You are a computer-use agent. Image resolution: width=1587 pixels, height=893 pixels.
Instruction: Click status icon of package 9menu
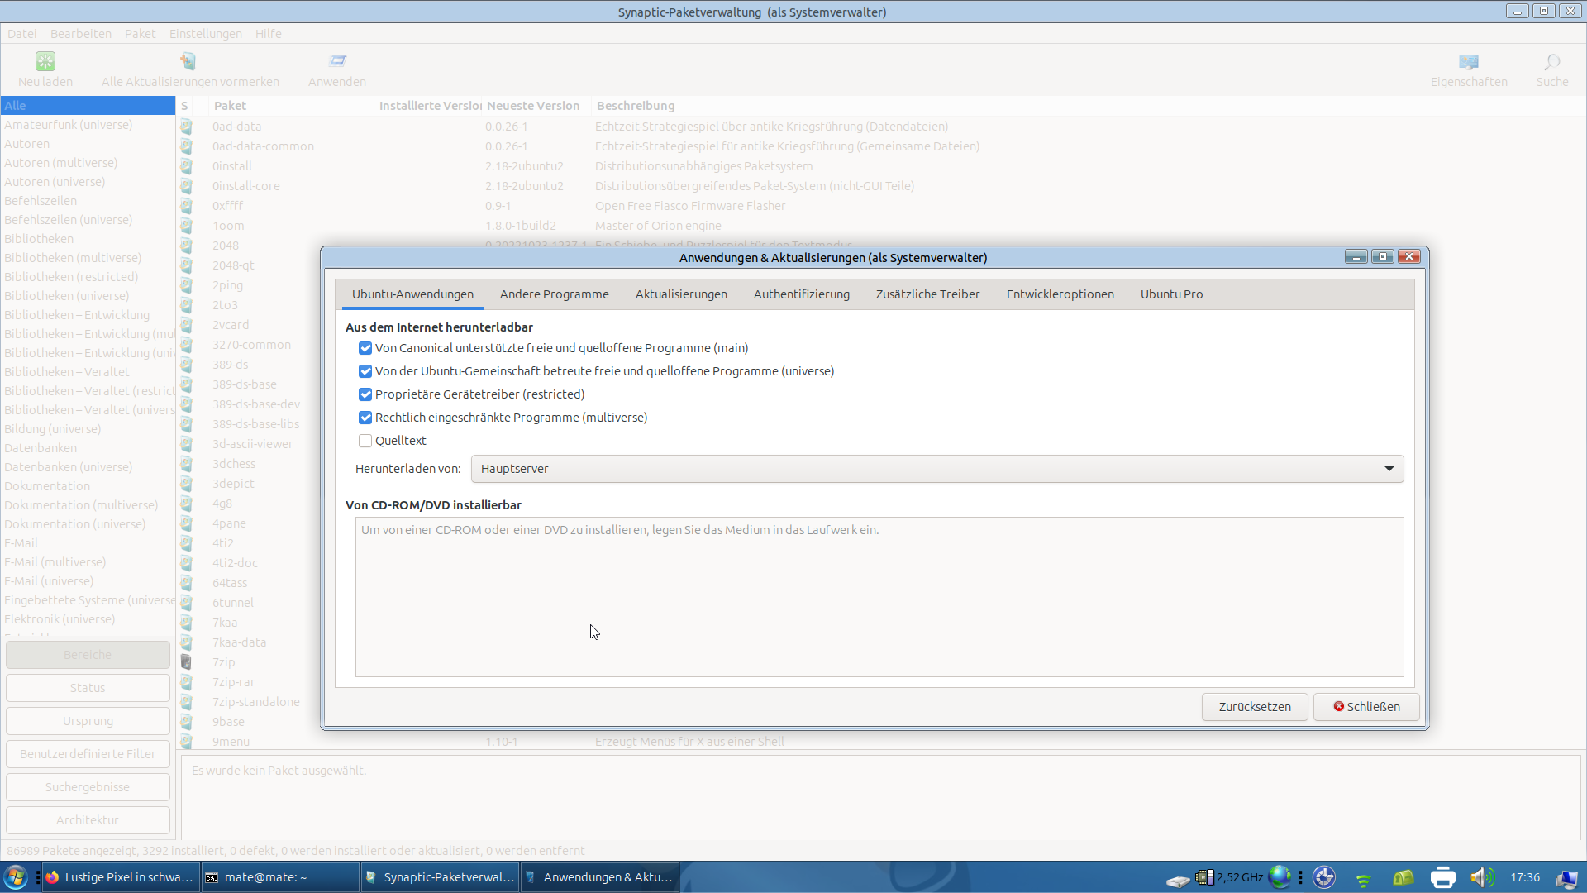coord(187,742)
